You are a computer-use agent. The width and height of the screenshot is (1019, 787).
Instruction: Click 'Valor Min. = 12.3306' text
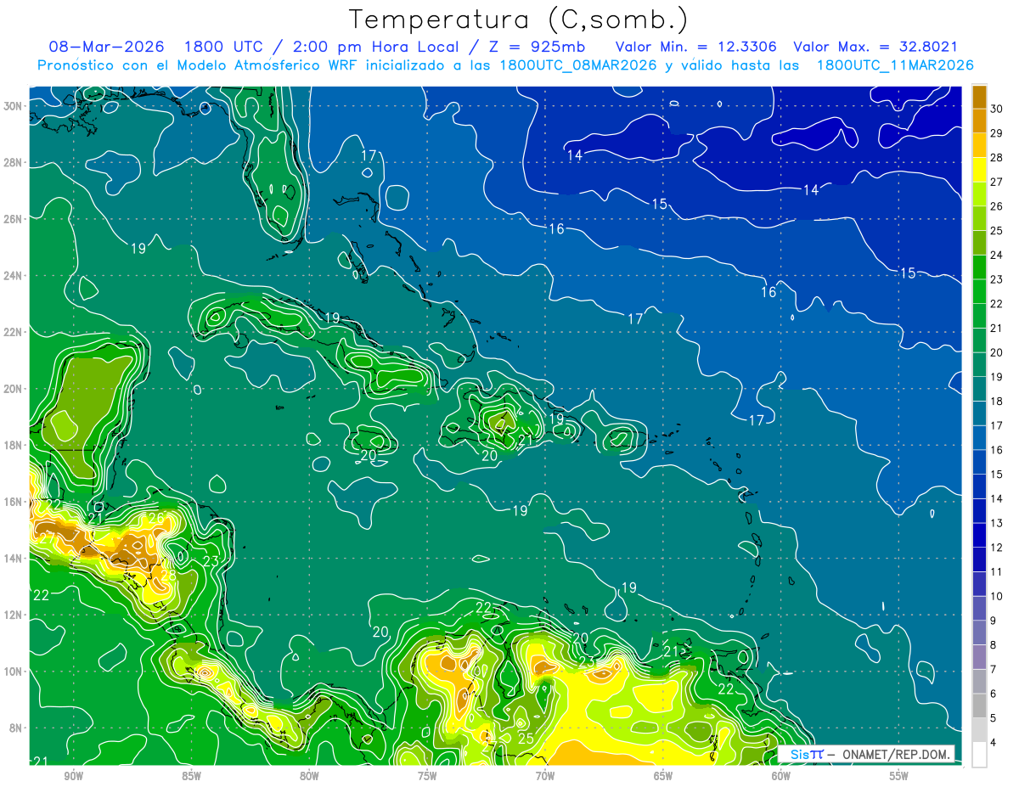pos(696,47)
